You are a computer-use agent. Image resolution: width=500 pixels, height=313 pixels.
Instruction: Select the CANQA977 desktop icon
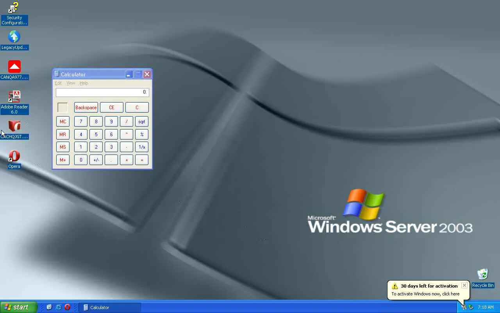[14, 70]
